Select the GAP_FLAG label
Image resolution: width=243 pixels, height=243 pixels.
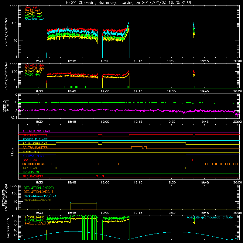pyautogui.click(x=30, y=135)
